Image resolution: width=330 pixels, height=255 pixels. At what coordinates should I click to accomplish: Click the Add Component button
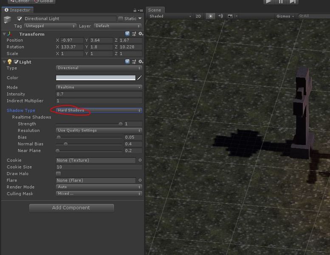[x=71, y=208]
